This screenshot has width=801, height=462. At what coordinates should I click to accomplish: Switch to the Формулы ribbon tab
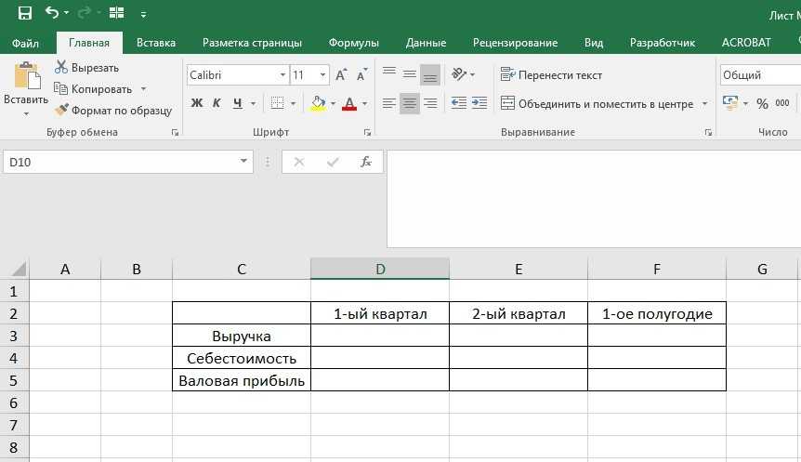coord(353,43)
